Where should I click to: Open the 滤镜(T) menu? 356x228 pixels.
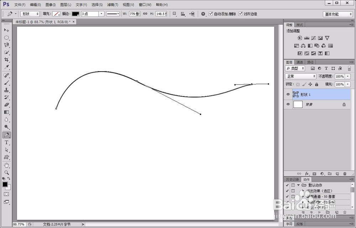click(112, 5)
